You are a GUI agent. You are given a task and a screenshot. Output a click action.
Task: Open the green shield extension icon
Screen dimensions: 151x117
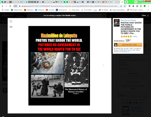pyautogui.click(x=145, y=6)
